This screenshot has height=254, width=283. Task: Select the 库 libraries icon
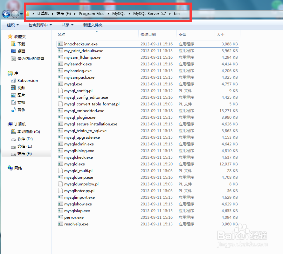click(x=10, y=73)
